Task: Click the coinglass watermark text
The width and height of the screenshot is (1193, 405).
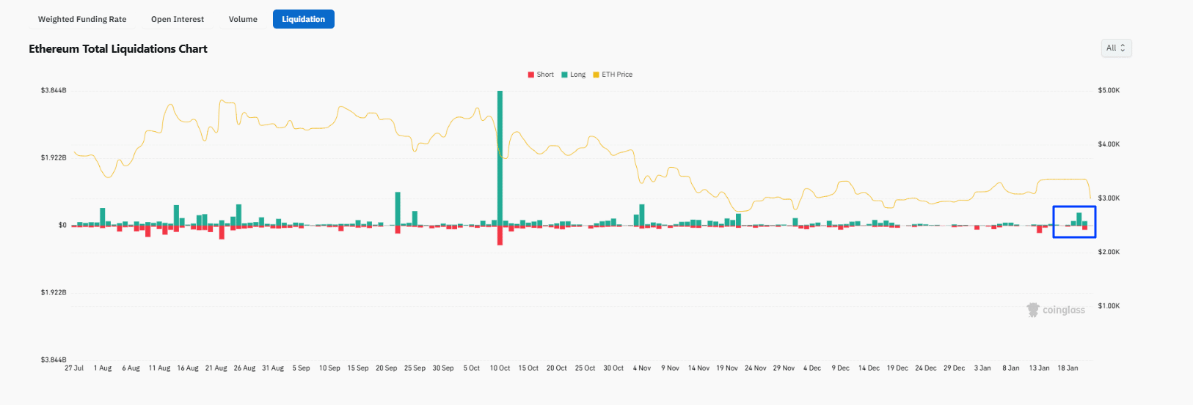Action: 1064,311
